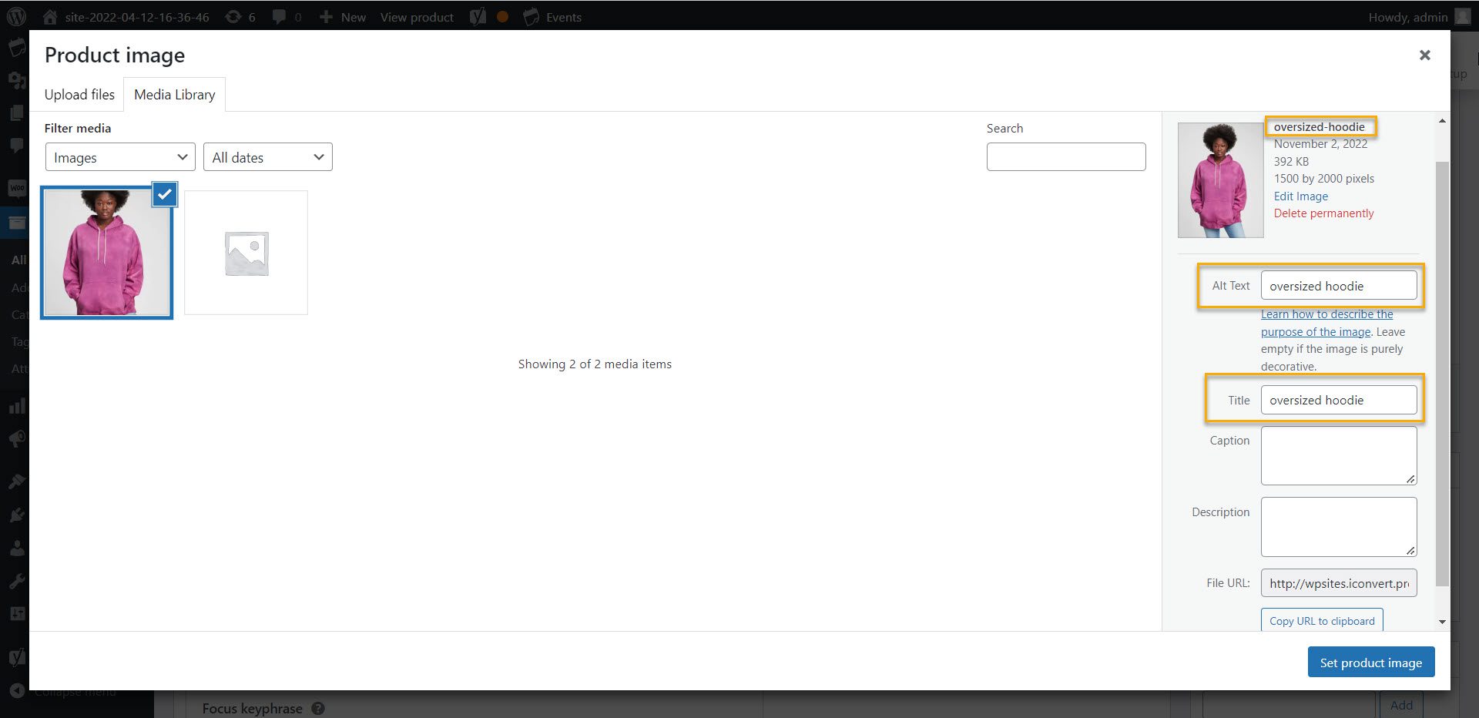The width and height of the screenshot is (1479, 718).
Task: Open the Plugins sidebar icon
Action: [x=16, y=515]
